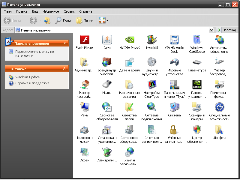Image resolution: width=240 pixels, height=180 pixels.
Task: Click the Поиск toolbar button
Action: tap(64, 20)
